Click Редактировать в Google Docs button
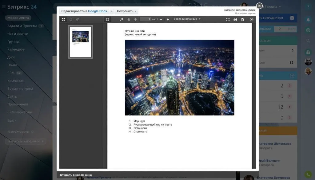Viewport: 315px width, 180px height. point(84,11)
